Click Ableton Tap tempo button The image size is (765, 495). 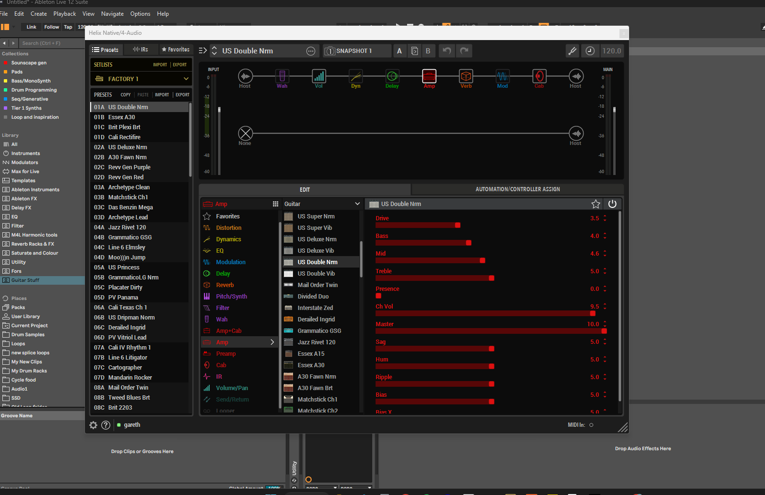pos(68,27)
